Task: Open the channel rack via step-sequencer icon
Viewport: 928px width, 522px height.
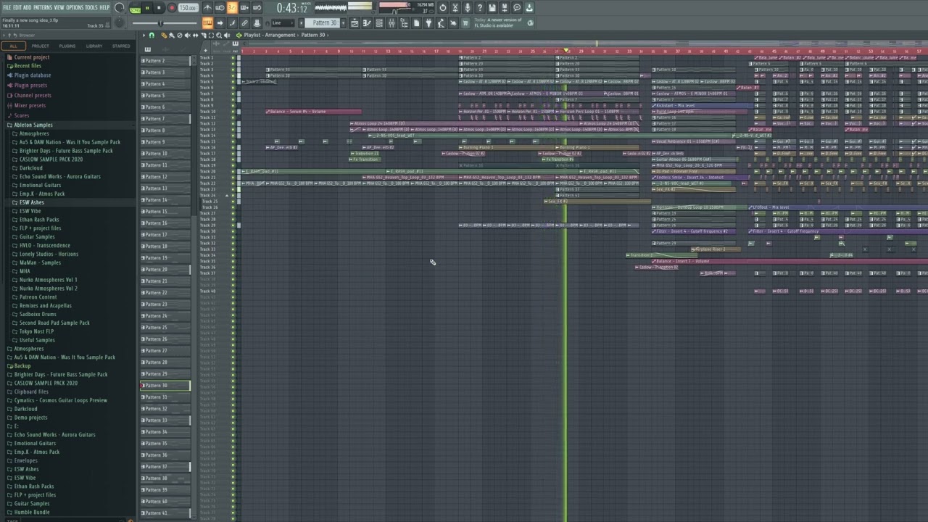Action: tap(378, 23)
